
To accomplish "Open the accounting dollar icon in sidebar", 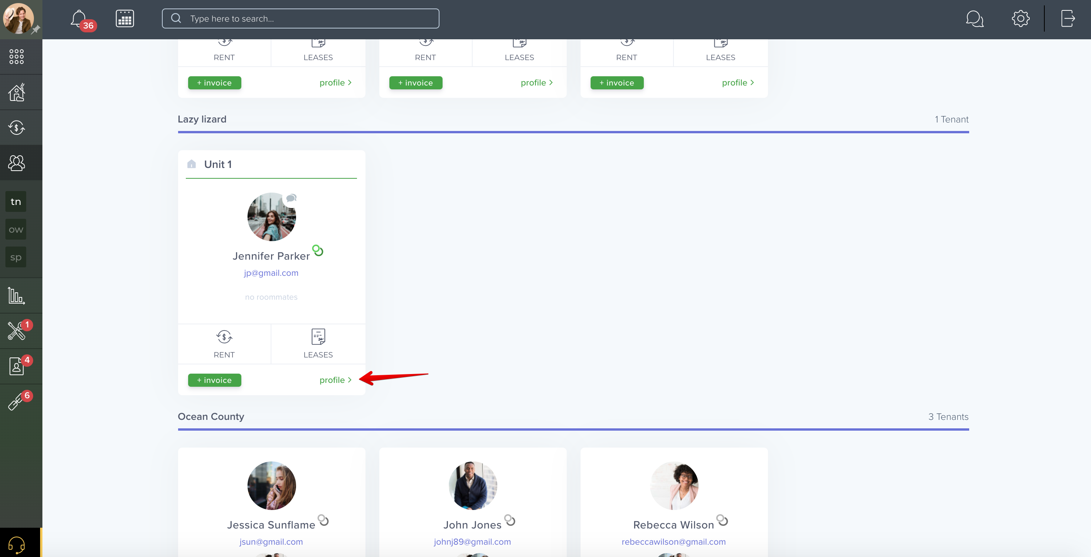I will (17, 128).
